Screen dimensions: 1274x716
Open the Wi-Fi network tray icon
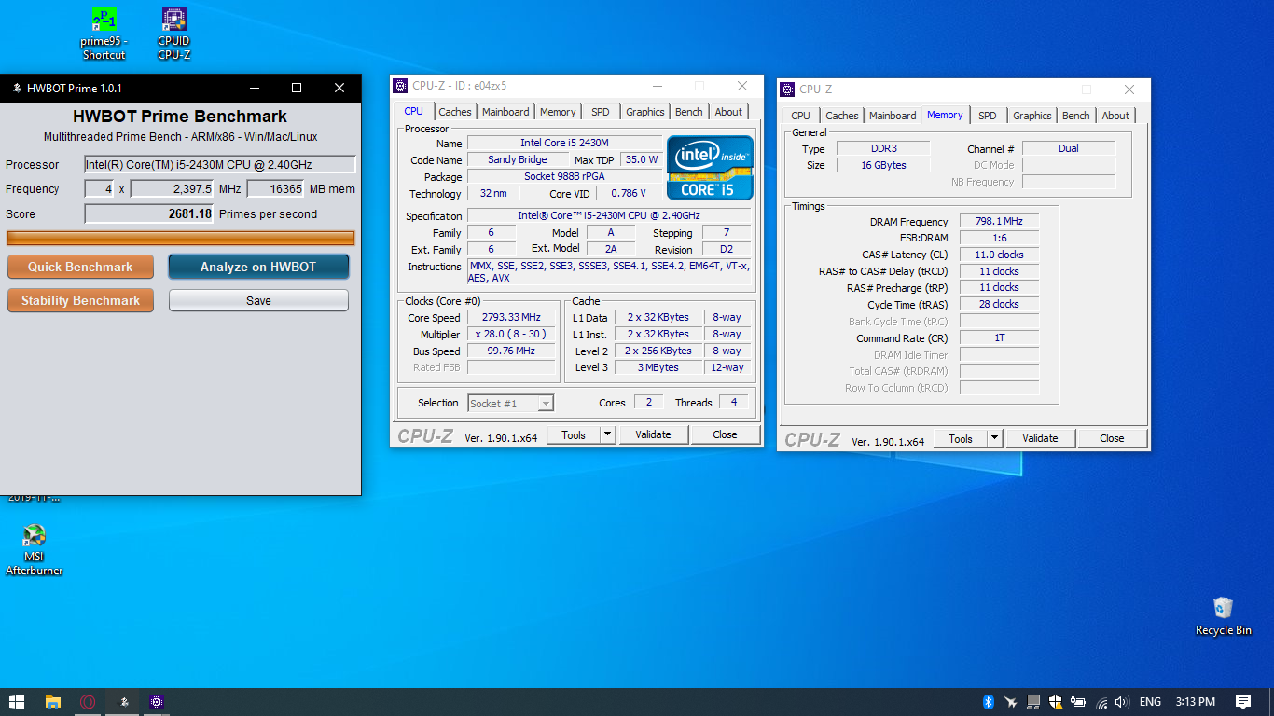tap(1101, 702)
